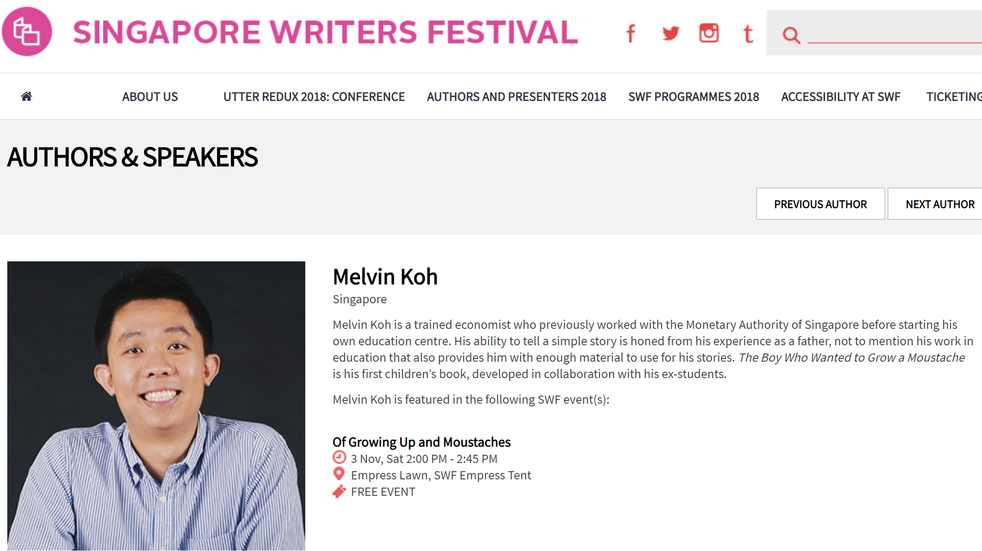Go to home via house icon
The width and height of the screenshot is (982, 551).
pos(26,96)
